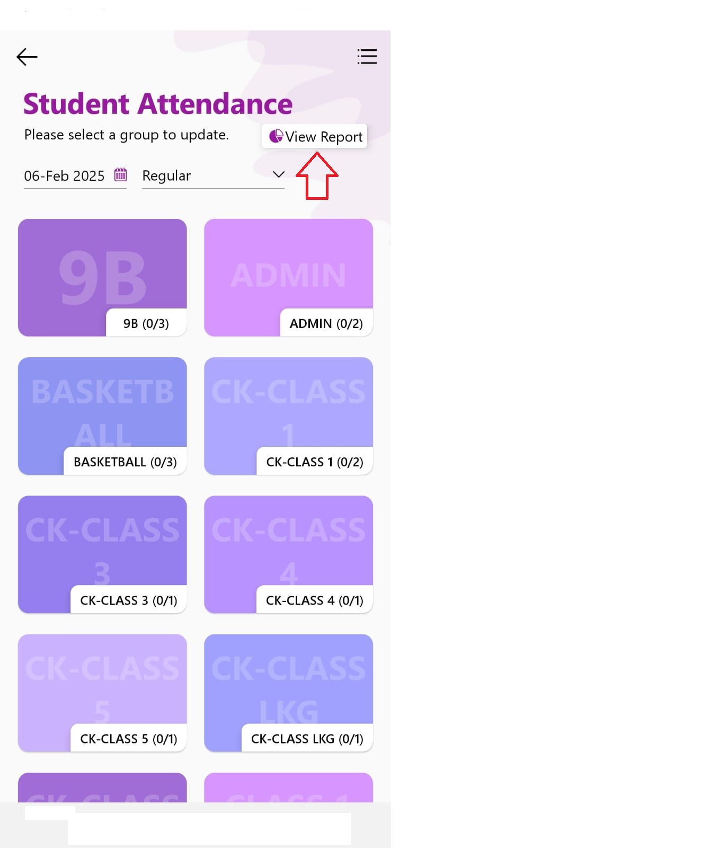Click the pie chart report icon
Image resolution: width=728 pixels, height=848 pixels.
coord(276,136)
